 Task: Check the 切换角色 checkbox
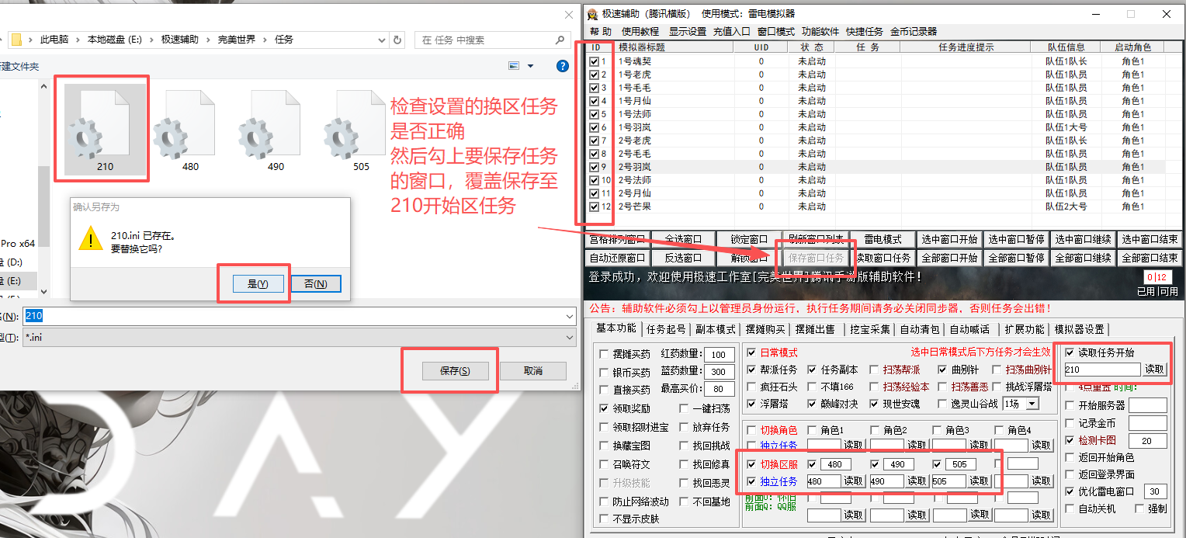(x=751, y=430)
